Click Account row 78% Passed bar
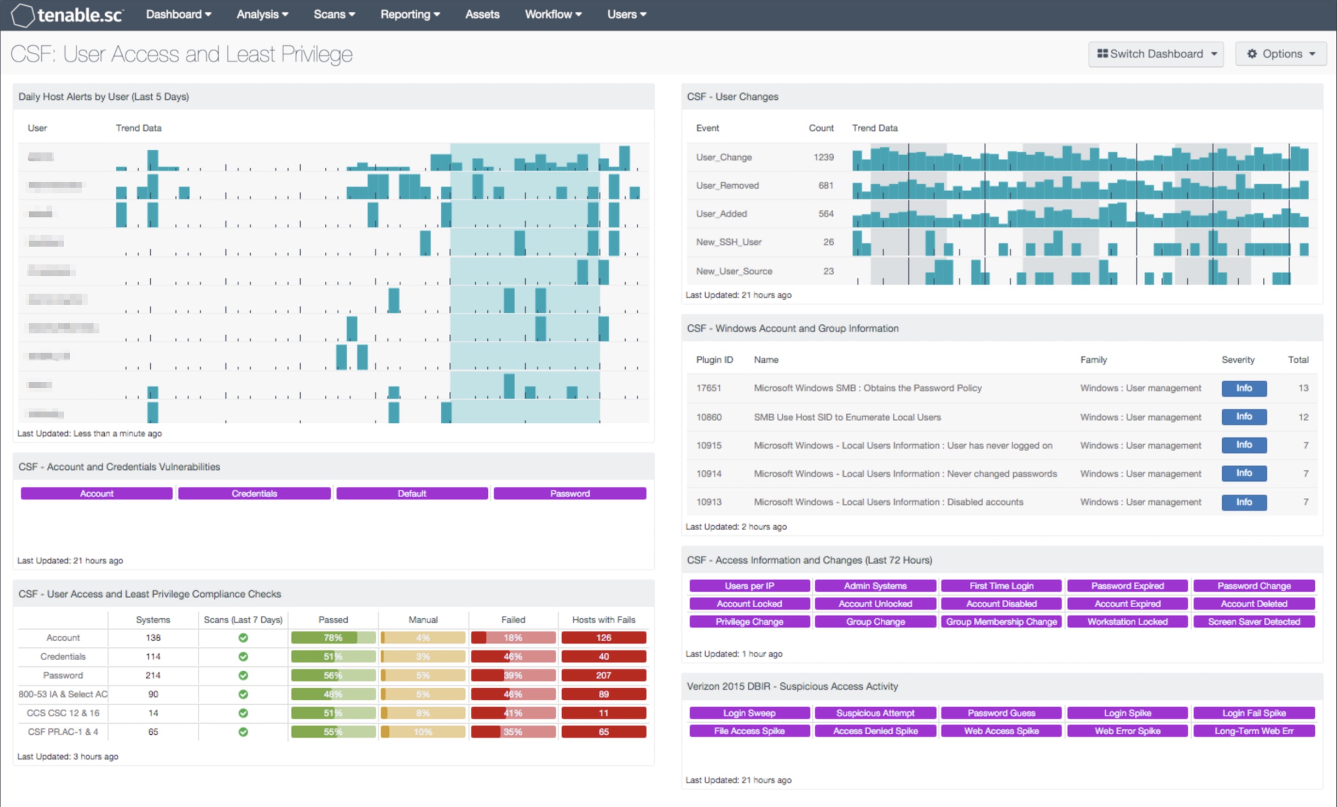The height and width of the screenshot is (807, 1337). (333, 638)
